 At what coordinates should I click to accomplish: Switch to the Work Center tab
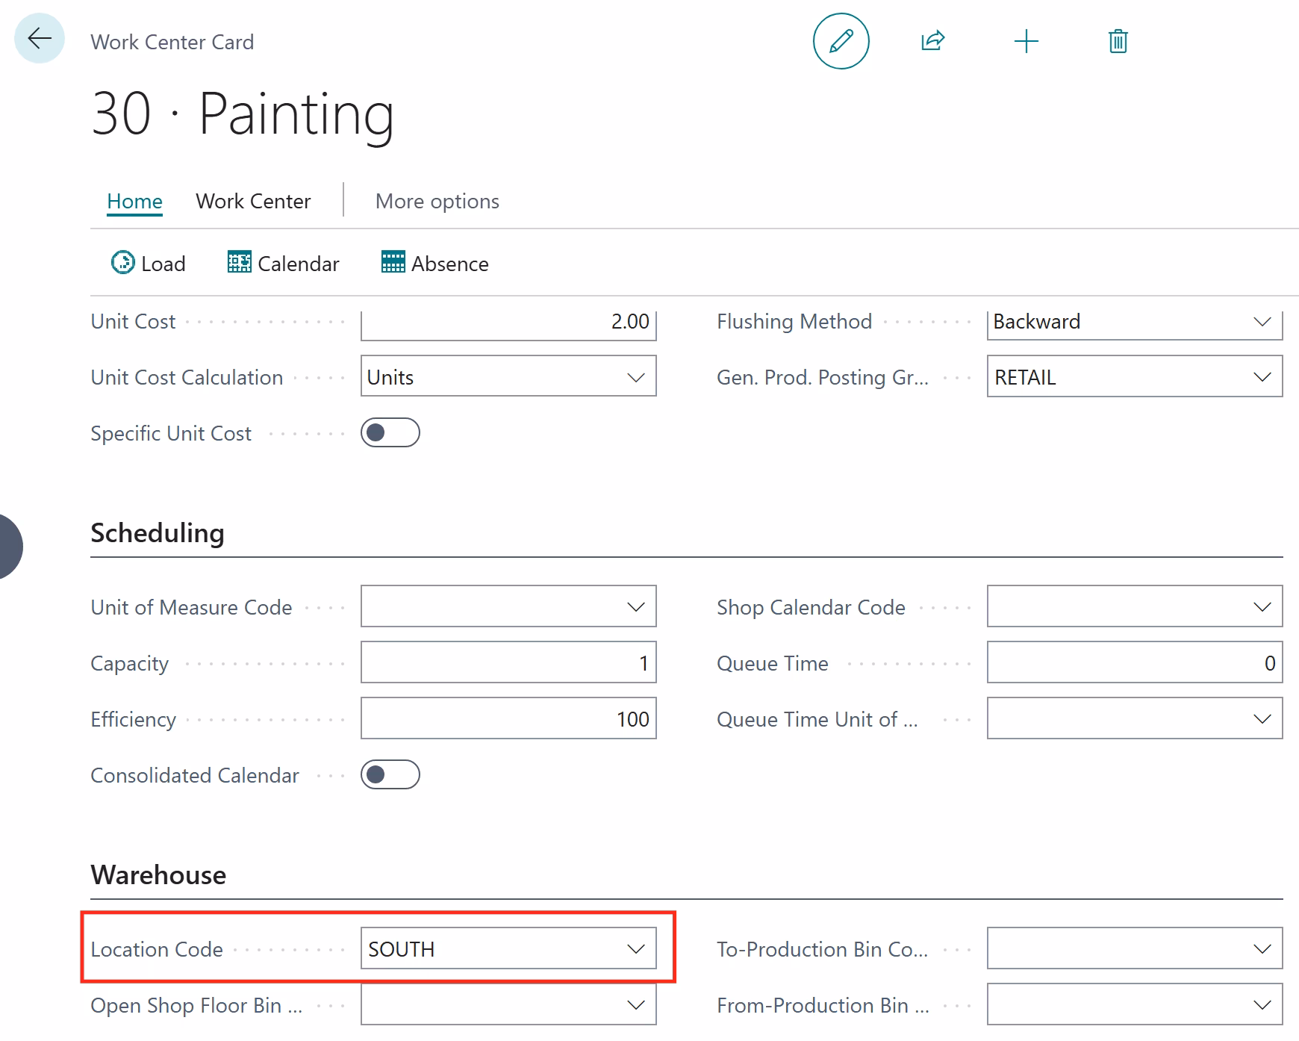[253, 202]
